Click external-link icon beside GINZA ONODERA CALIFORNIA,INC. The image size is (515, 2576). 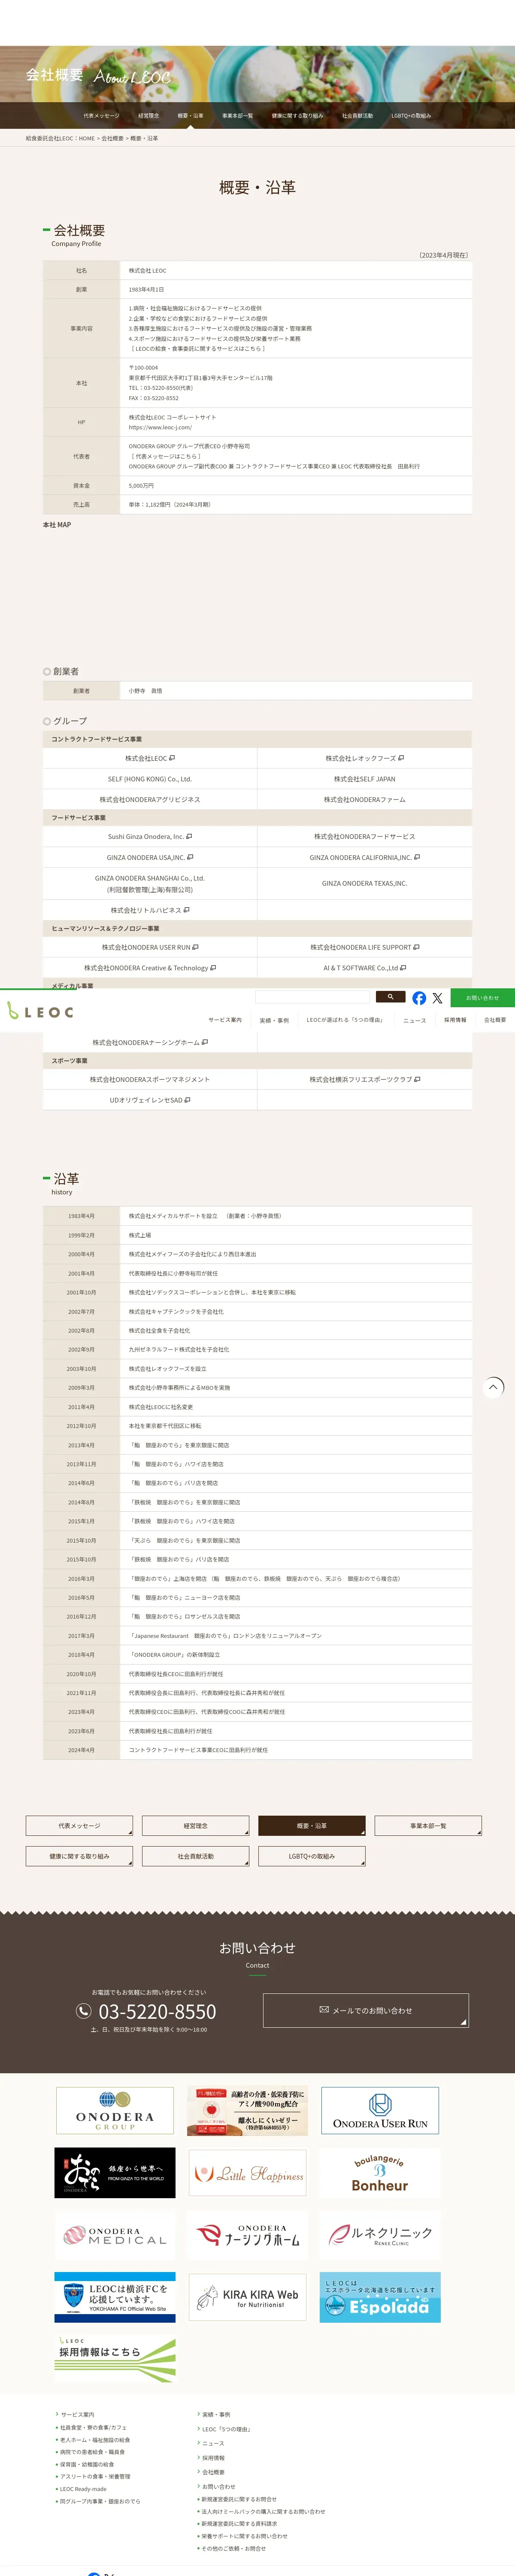(x=417, y=857)
